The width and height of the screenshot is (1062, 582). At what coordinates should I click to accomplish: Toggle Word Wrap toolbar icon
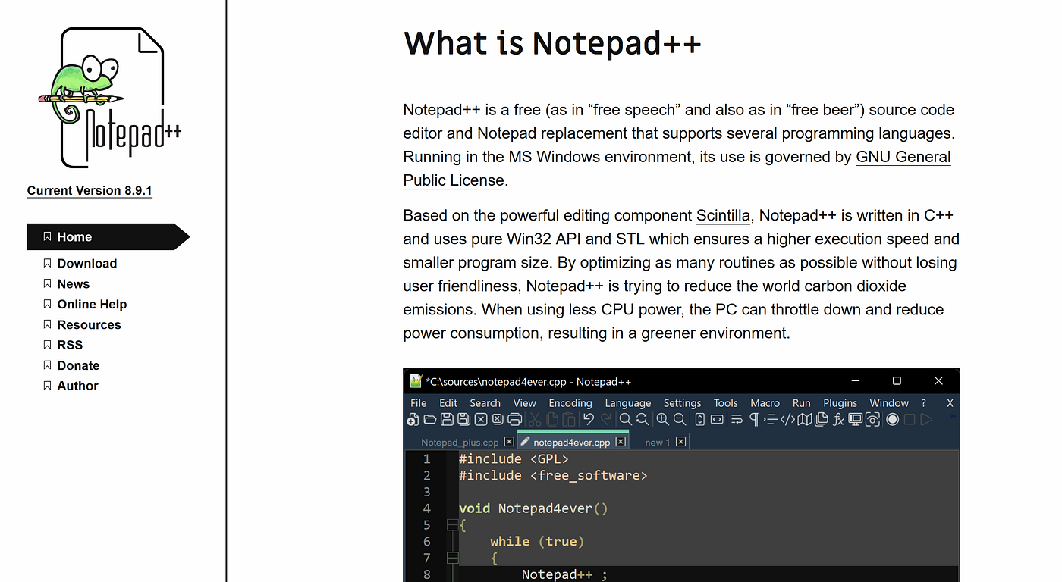pyautogui.click(x=737, y=419)
